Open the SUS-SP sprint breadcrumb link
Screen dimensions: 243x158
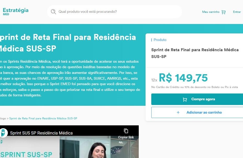(43, 118)
